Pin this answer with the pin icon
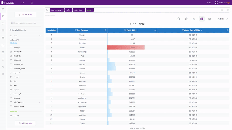 click(x=186, y=19)
